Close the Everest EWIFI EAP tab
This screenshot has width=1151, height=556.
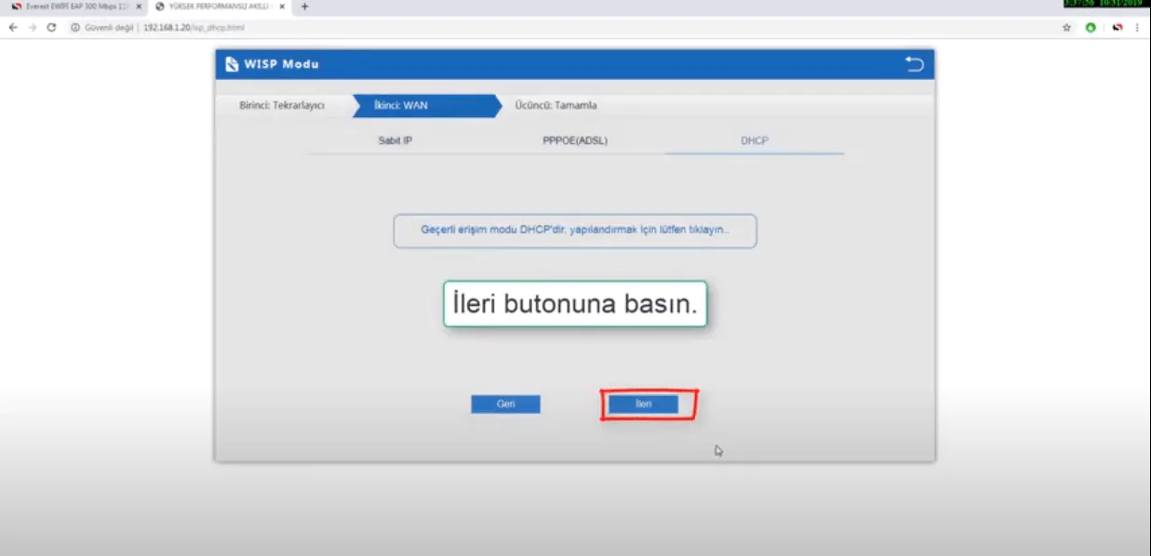[x=139, y=7]
